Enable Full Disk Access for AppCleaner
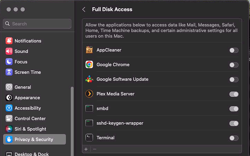The height and width of the screenshot is (156, 250). (x=234, y=50)
